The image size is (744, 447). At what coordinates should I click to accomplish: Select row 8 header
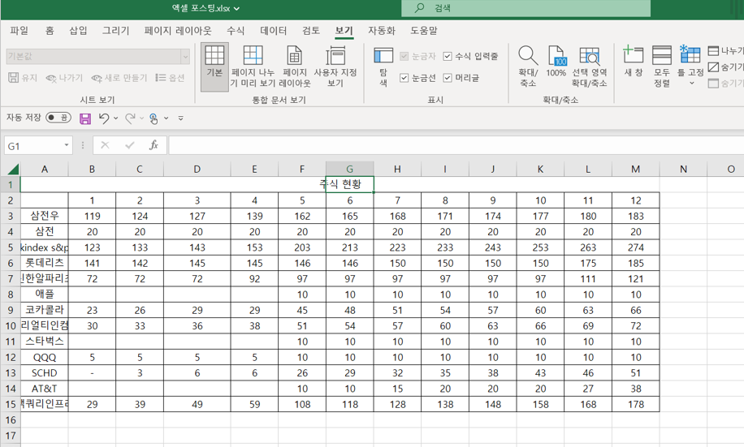tap(11, 294)
